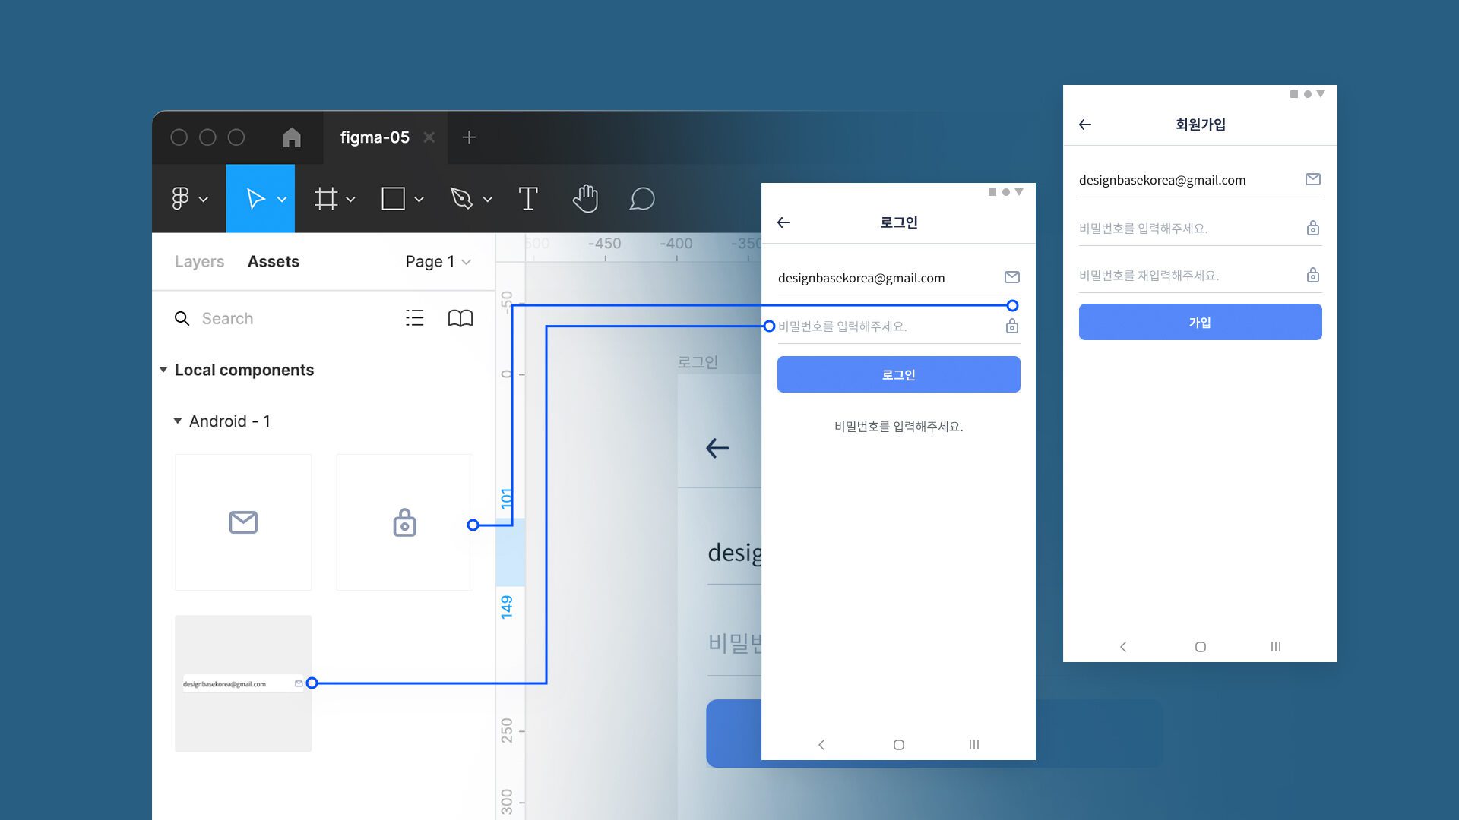1459x820 pixels.
Task: Switch to the figma-05 tab
Action: click(x=375, y=137)
